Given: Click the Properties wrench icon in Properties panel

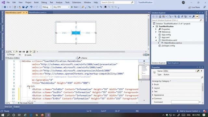Looking at the screenshot, I should pos(198,71).
